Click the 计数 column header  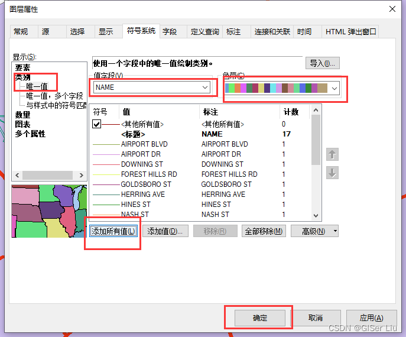click(295, 112)
